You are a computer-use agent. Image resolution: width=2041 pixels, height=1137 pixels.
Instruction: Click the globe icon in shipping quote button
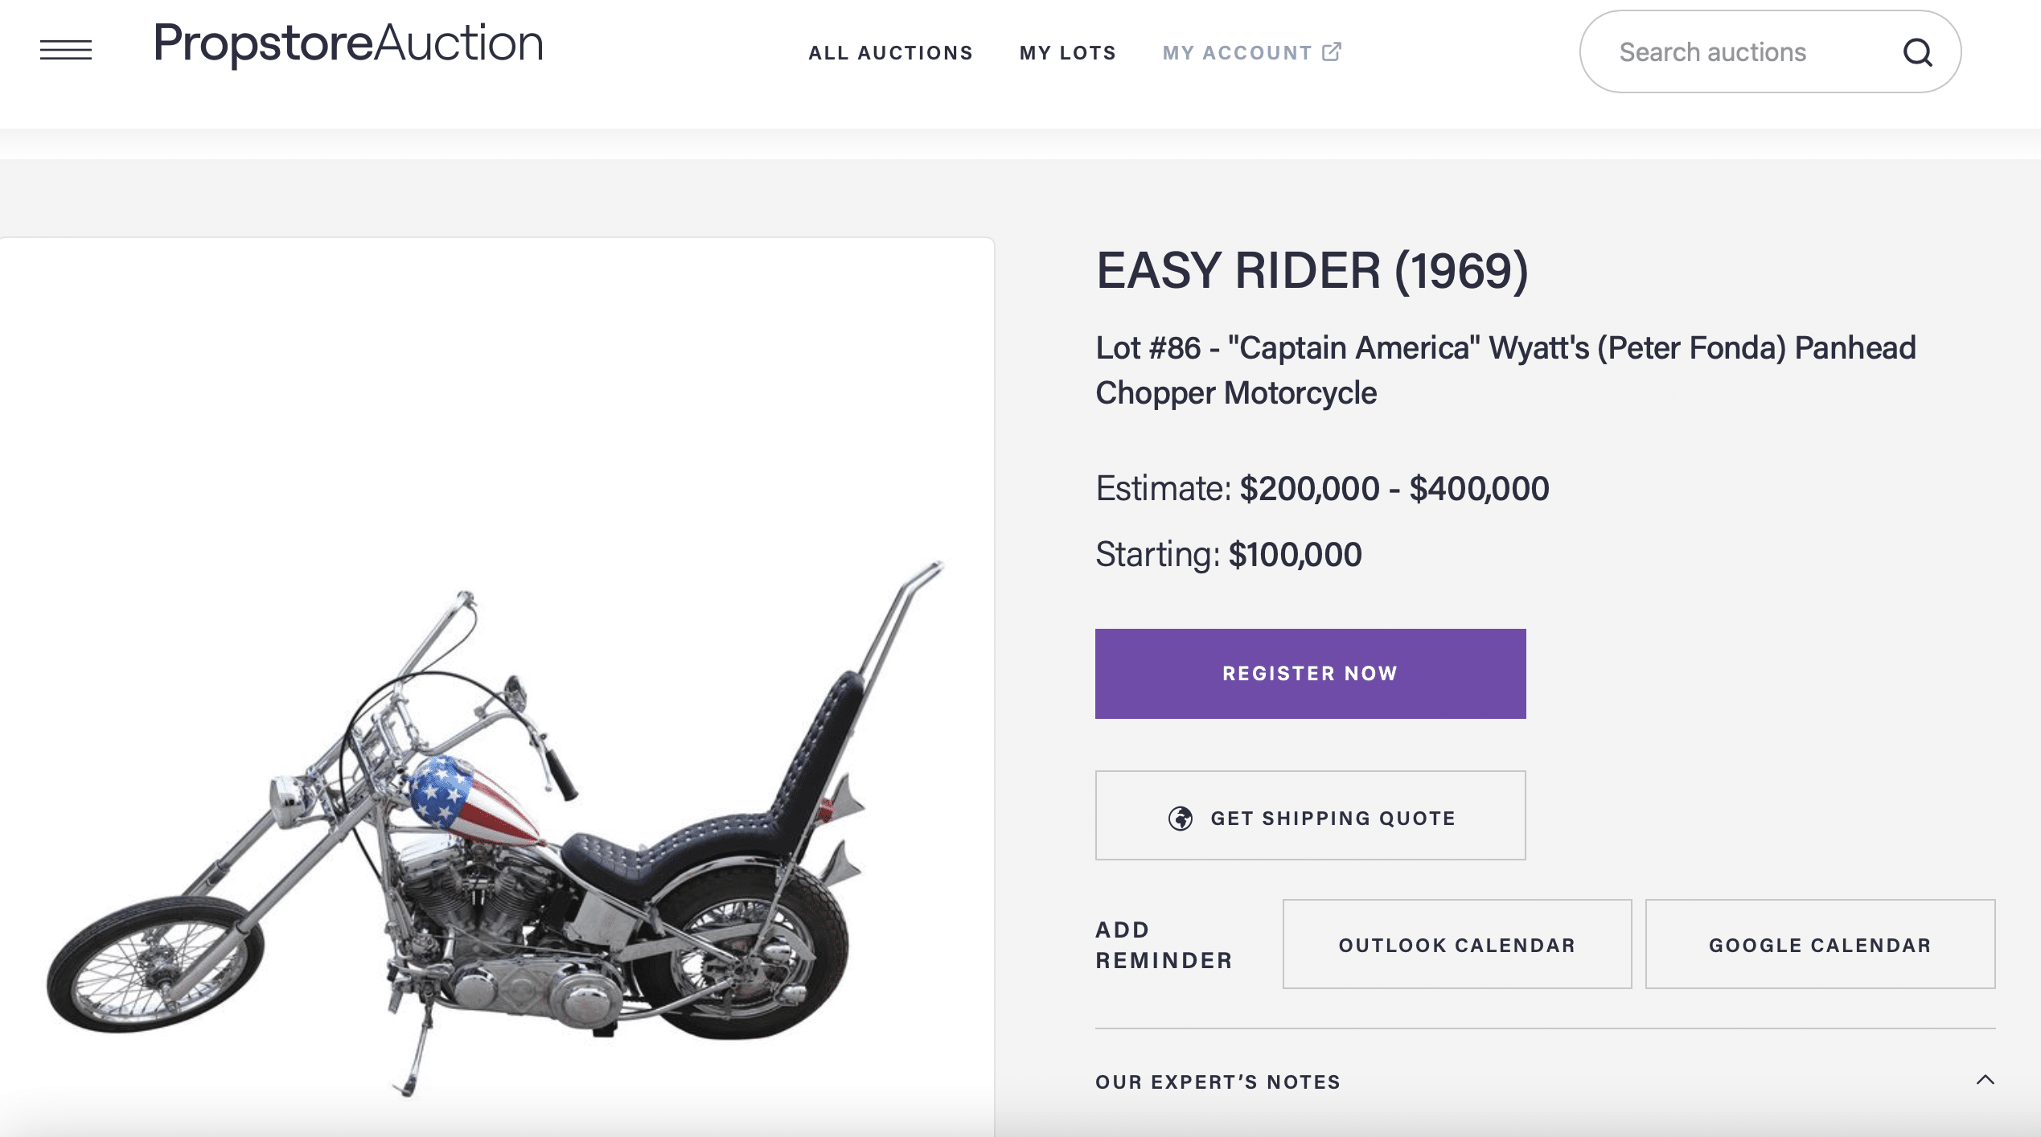click(x=1180, y=818)
